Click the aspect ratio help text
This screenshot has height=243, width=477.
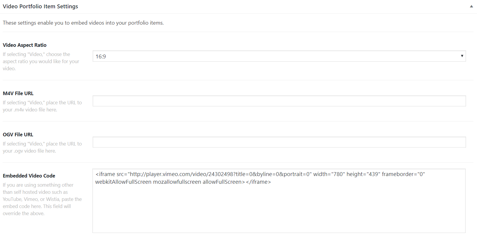tap(41, 61)
